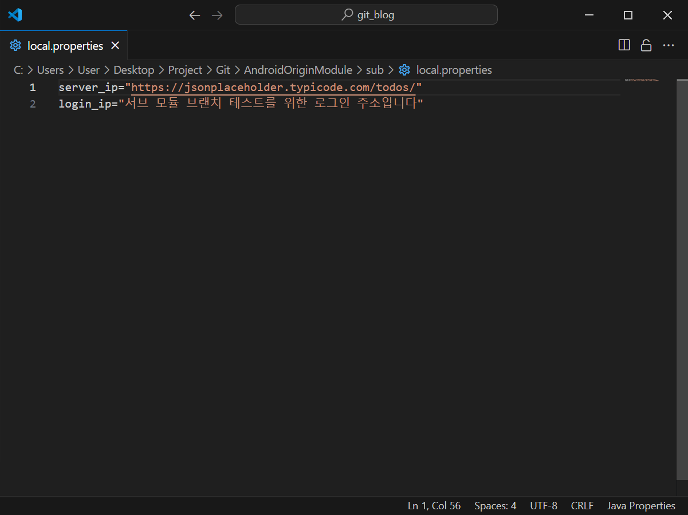Click the CRLF line ending indicator
The width and height of the screenshot is (688, 515).
[581, 505]
